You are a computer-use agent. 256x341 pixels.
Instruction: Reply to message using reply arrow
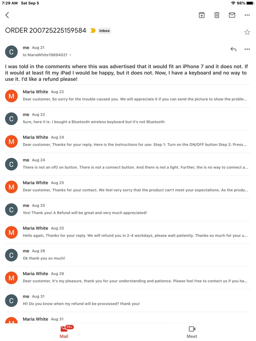point(233,49)
